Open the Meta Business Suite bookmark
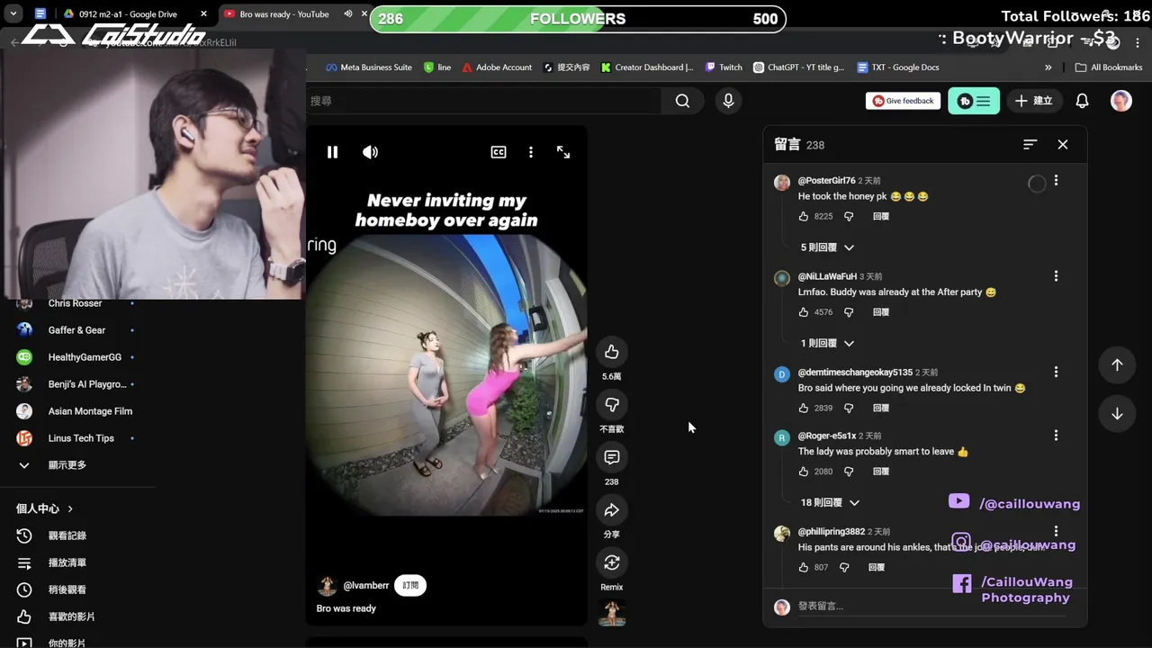1152x648 pixels. [368, 67]
